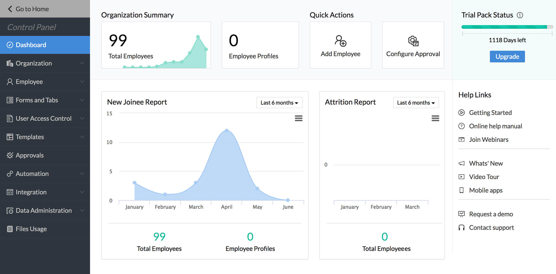Open Attrition Report Last 6 months dropdown
Image resolution: width=556 pixels, height=274 pixels.
tap(416, 103)
